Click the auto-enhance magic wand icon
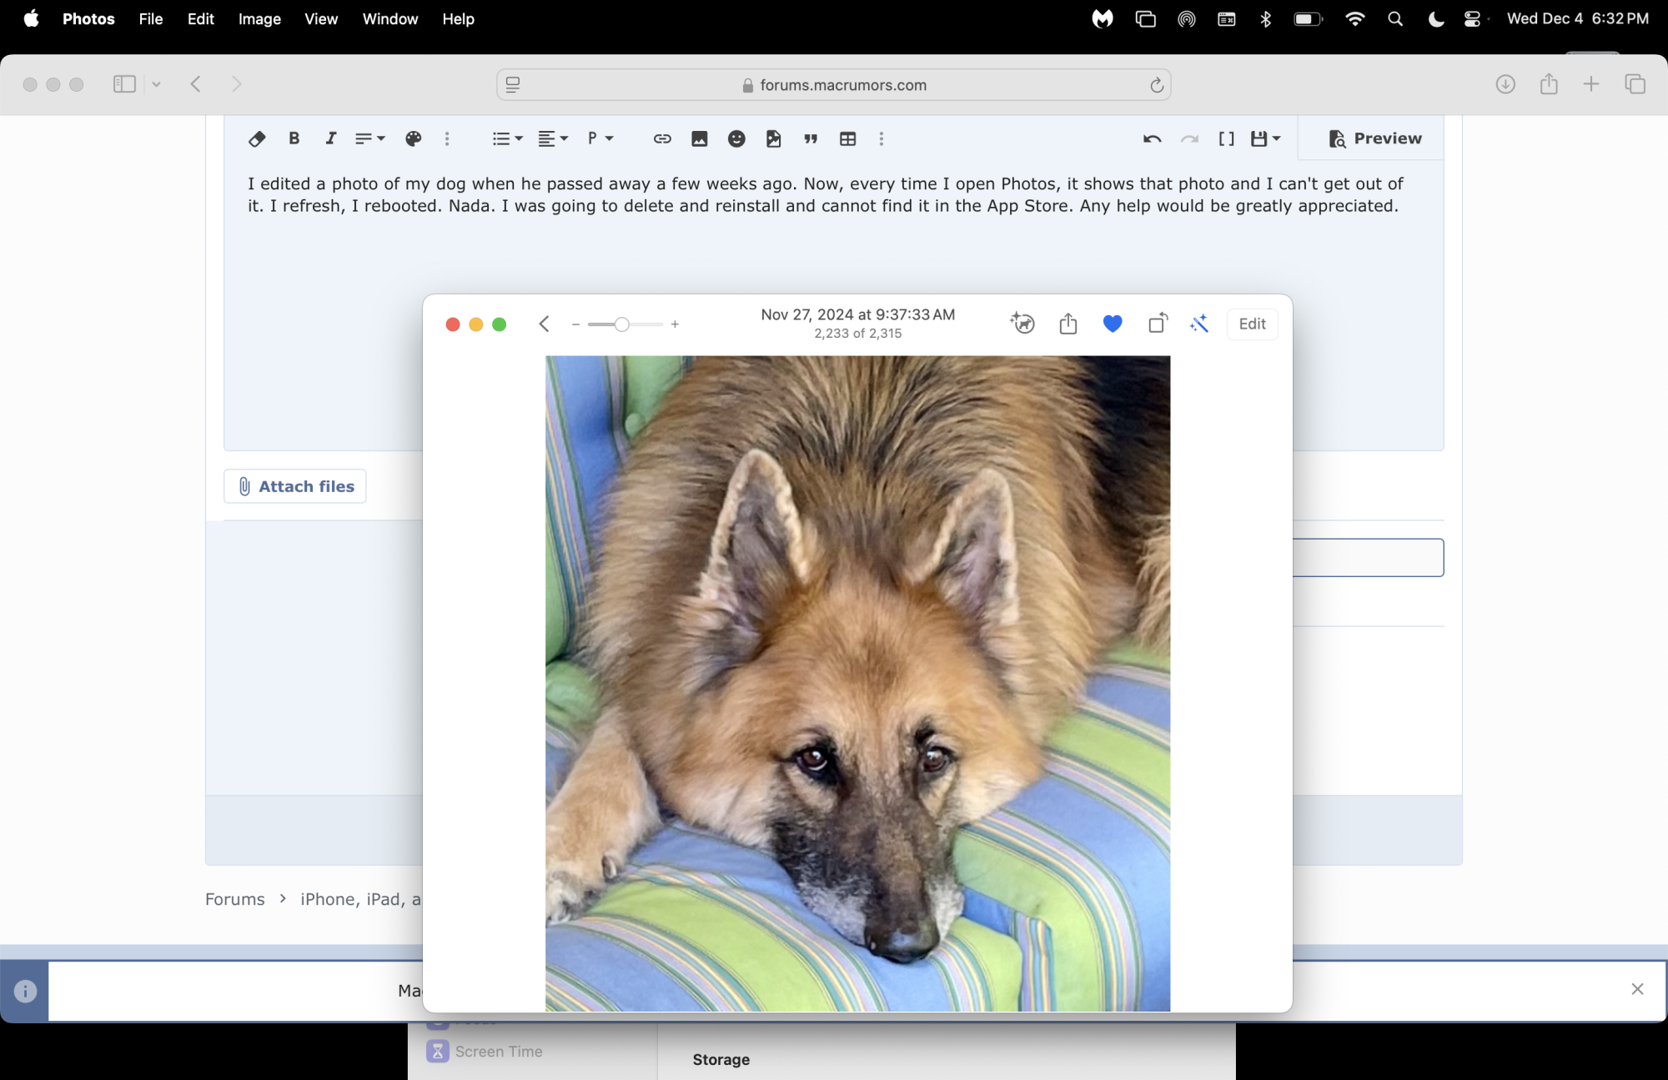This screenshot has width=1668, height=1080. pyautogui.click(x=1199, y=324)
